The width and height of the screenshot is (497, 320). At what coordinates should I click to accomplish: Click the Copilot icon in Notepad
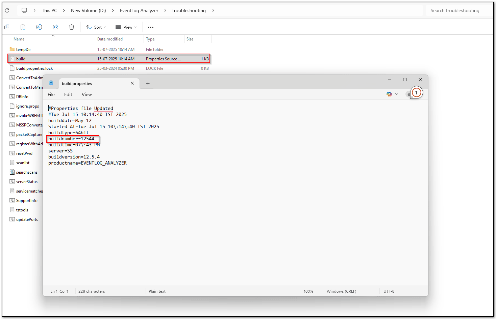[389, 94]
